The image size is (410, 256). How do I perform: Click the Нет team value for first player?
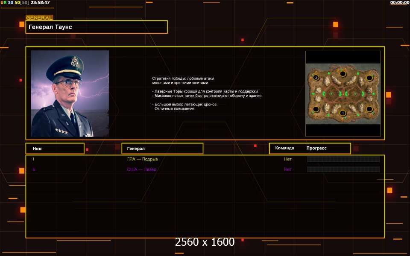(x=288, y=159)
